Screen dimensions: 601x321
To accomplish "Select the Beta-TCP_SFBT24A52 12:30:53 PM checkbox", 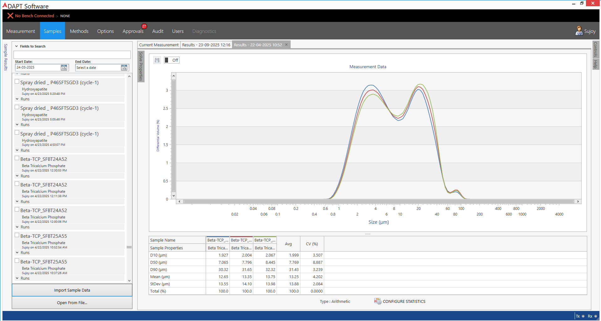I will click(x=17, y=158).
